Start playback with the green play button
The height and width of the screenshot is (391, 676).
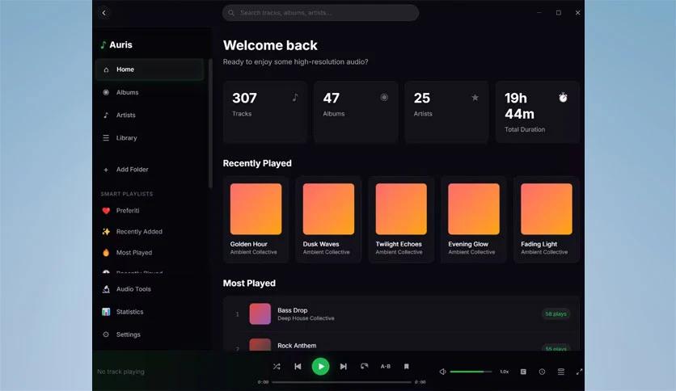coord(321,367)
